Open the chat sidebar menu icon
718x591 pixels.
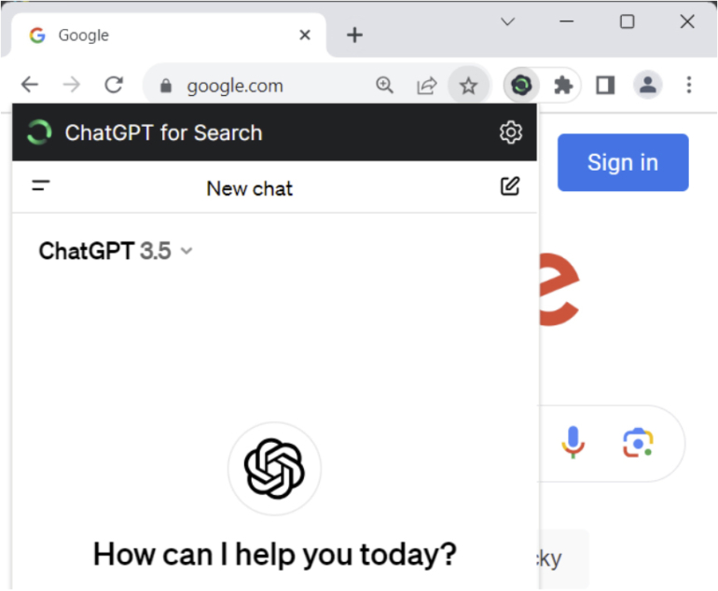(41, 186)
